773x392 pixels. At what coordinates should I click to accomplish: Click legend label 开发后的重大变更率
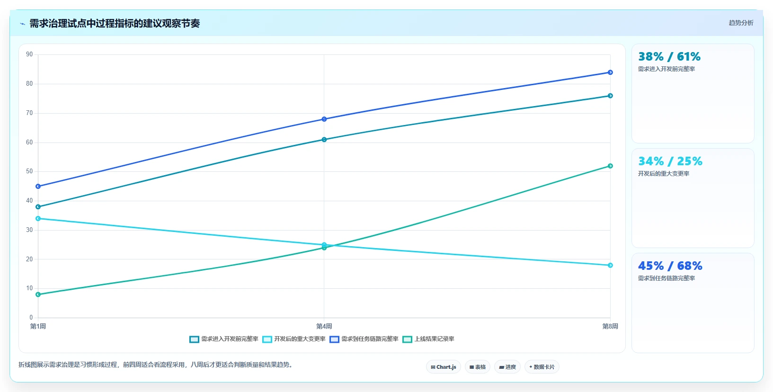click(x=300, y=339)
